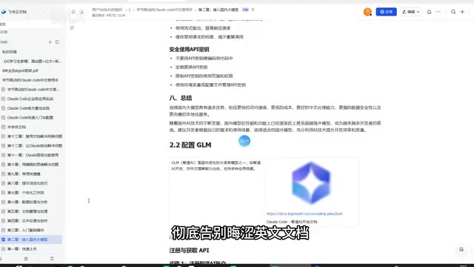This screenshot has width=474, height=267.
Task: Click the bullet 定期更换API密钥
Action: [191, 67]
